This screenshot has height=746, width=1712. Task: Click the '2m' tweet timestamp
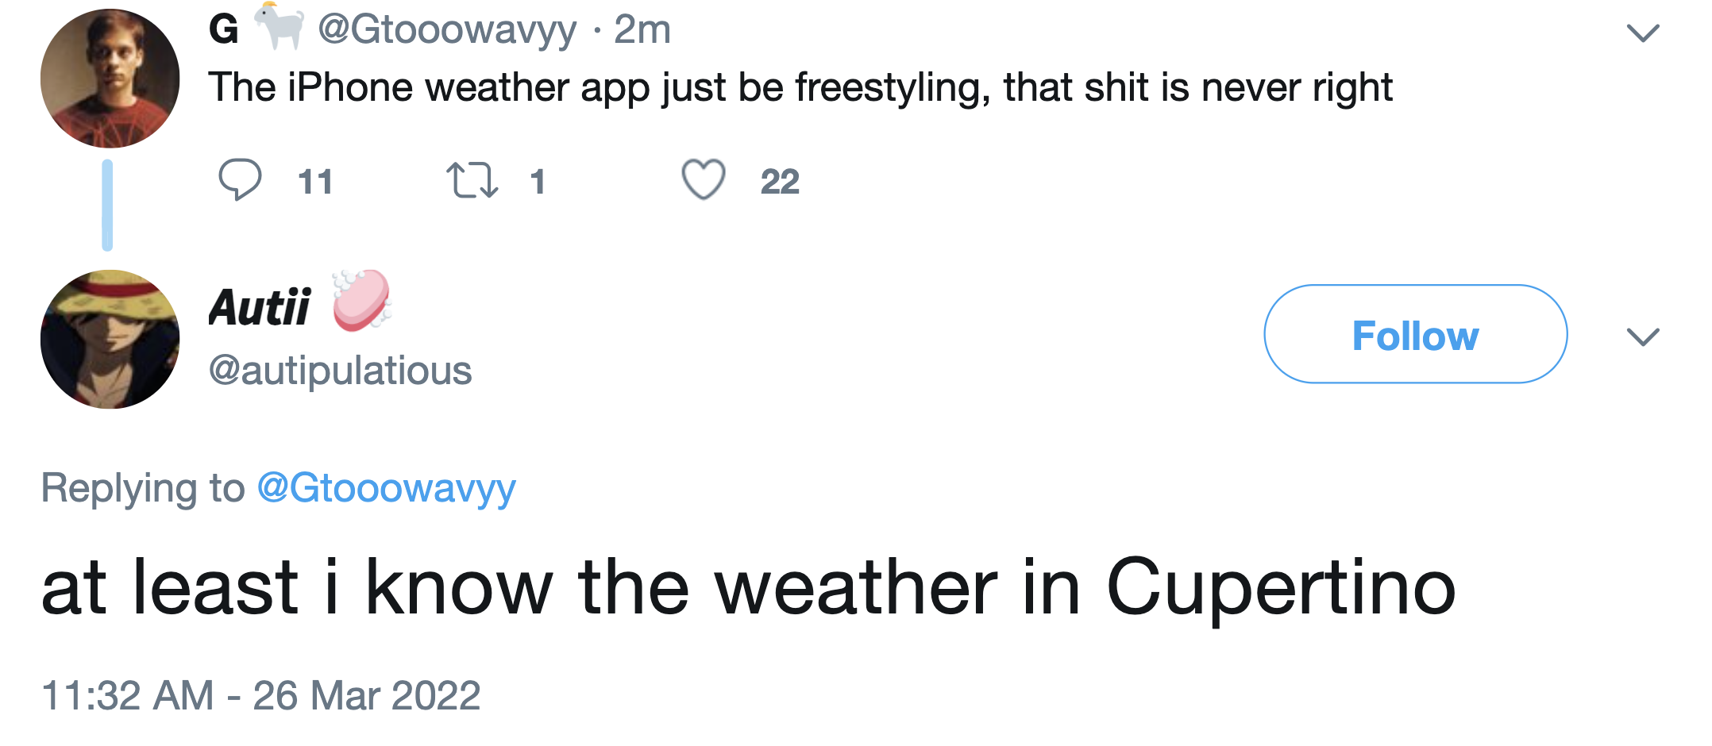642,30
